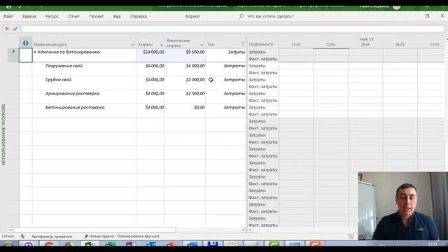Confirm entry with the blue checkmark icon

coord(15,29)
